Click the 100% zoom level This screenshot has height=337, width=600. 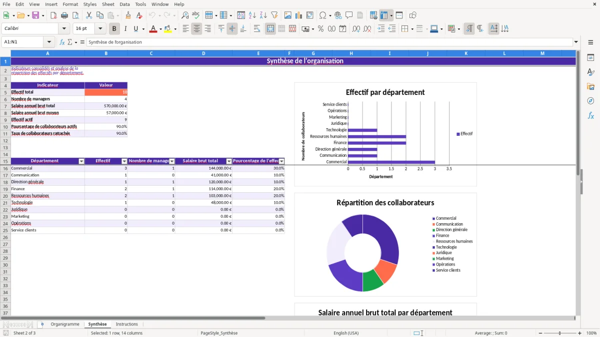pyautogui.click(x=591, y=333)
